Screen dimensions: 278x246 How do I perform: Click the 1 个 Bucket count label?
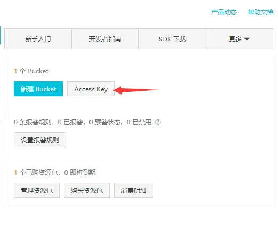click(31, 71)
